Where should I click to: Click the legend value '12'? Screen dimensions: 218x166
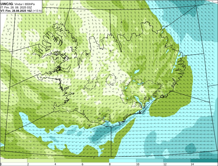coord(165,164)
